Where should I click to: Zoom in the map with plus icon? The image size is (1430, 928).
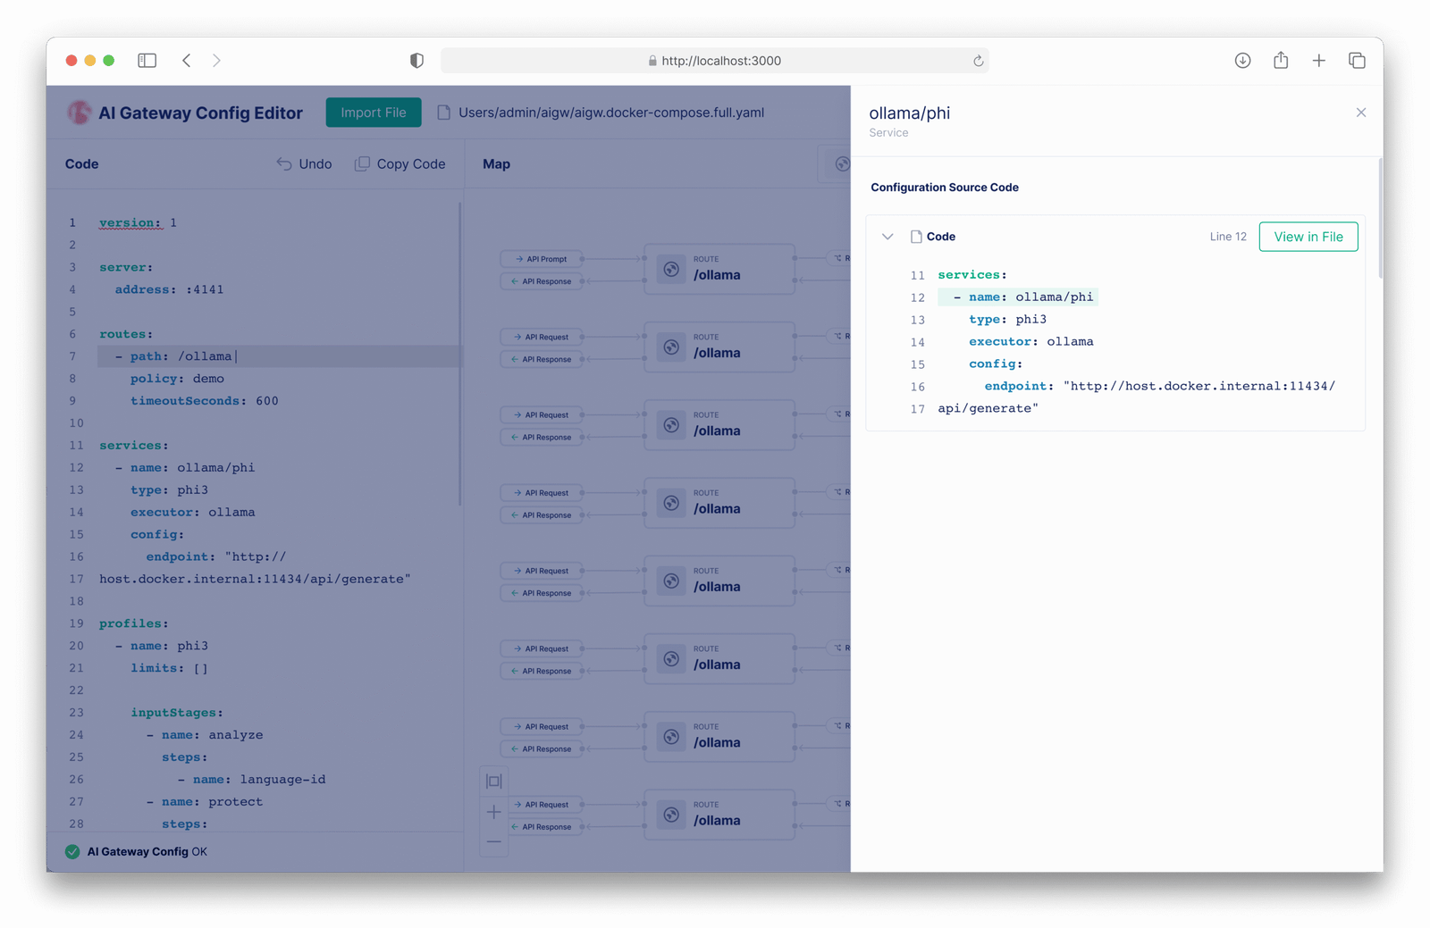[x=494, y=812]
